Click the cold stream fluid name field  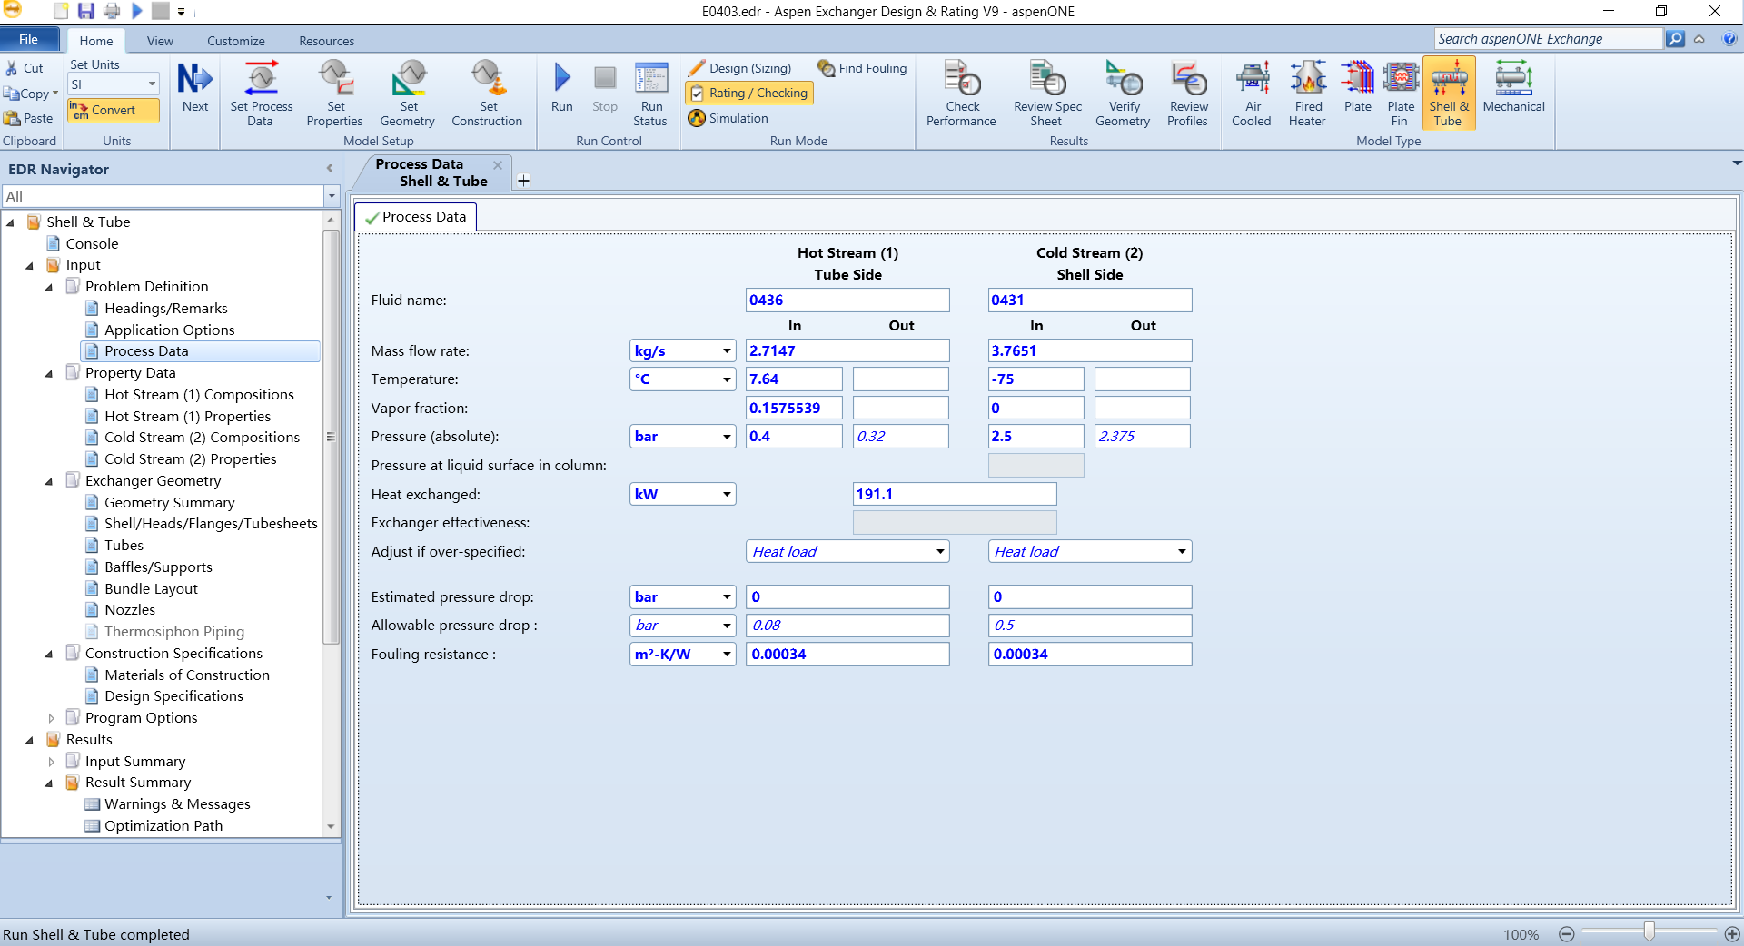coord(1090,301)
